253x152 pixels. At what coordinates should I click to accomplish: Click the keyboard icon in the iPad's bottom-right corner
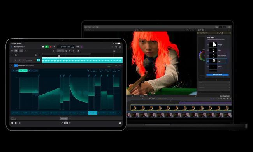[x=120, y=123]
